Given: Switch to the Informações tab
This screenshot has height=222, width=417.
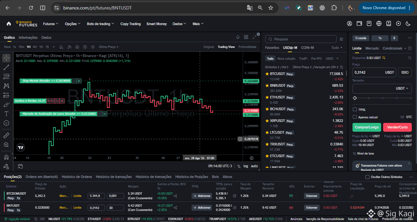Looking at the screenshot, I should pos(28,37).
